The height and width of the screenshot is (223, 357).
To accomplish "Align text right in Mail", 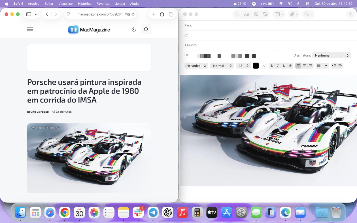I will (x=311, y=66).
